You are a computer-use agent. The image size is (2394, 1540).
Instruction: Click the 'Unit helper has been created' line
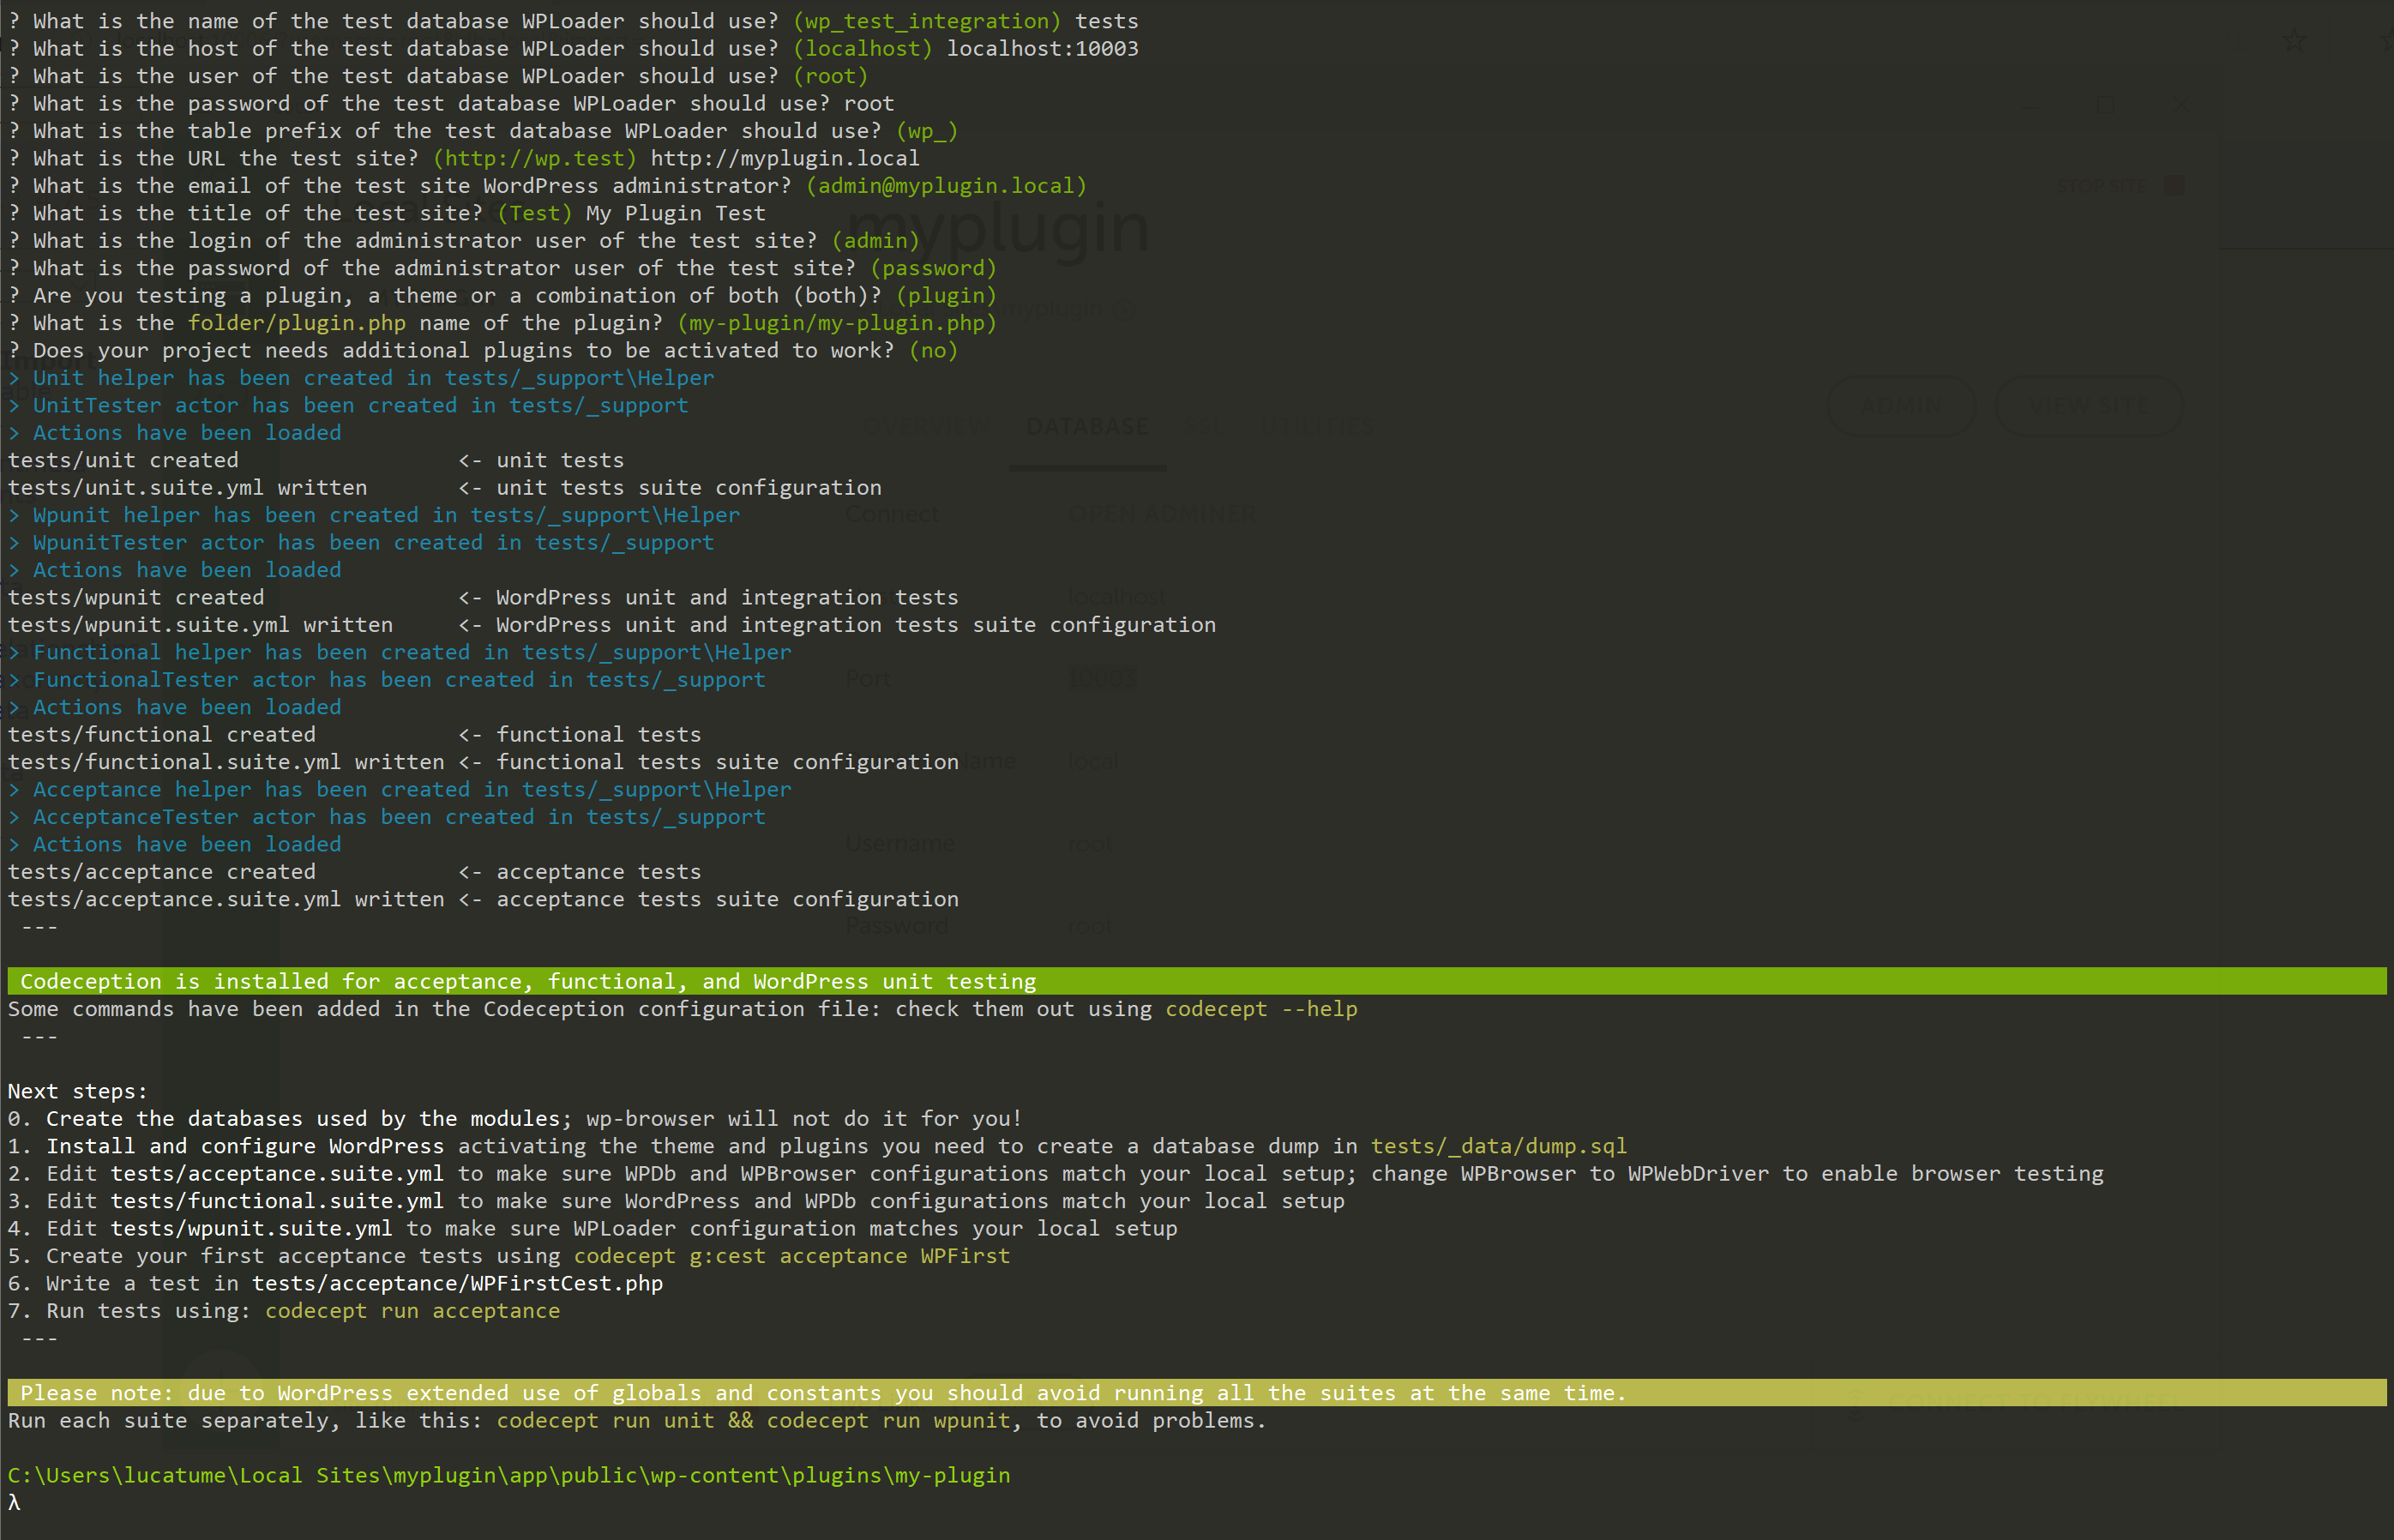point(361,378)
